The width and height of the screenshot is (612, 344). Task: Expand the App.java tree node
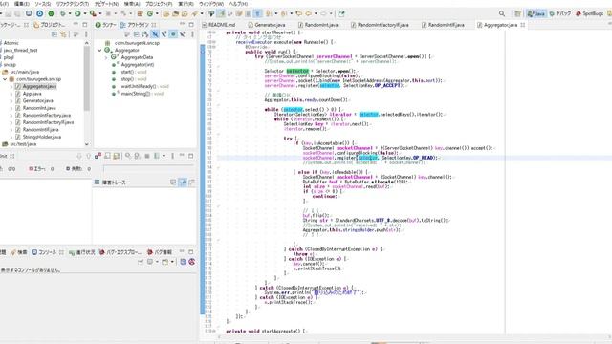(11, 94)
